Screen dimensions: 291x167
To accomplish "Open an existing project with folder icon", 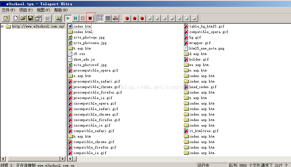I will click(x=23, y=18).
